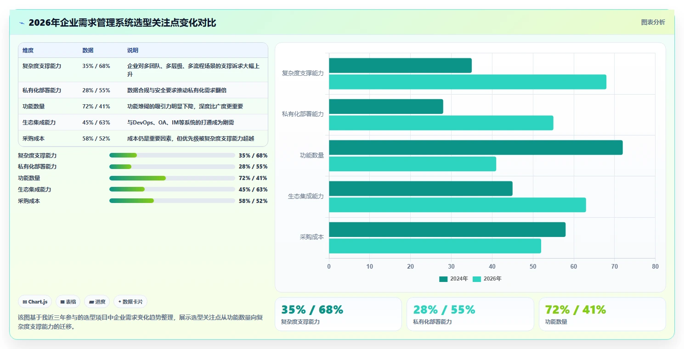Click 采购成本 in the table
Image resolution: width=684 pixels, height=349 pixels.
coord(34,139)
